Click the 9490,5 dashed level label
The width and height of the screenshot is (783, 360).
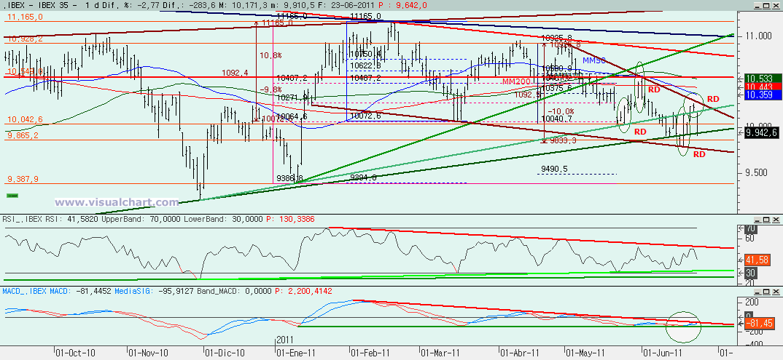[554, 169]
